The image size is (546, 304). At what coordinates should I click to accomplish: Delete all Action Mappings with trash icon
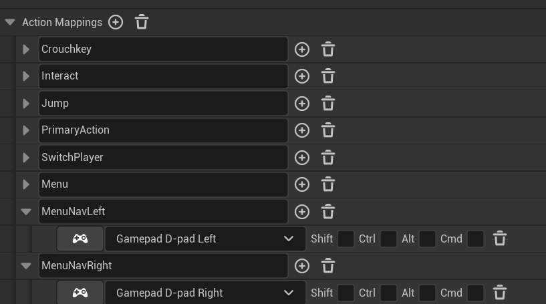[x=142, y=22]
